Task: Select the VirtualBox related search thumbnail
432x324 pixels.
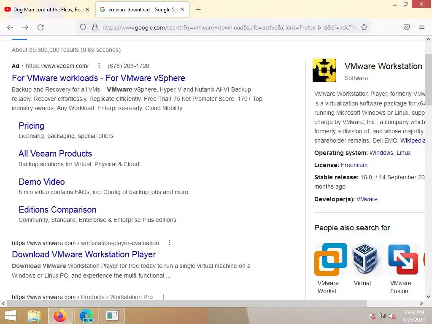Action: pyautogui.click(x=365, y=259)
